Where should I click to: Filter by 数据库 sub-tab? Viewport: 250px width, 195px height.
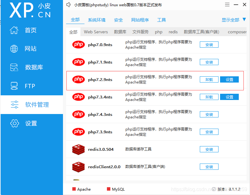pos(120,32)
